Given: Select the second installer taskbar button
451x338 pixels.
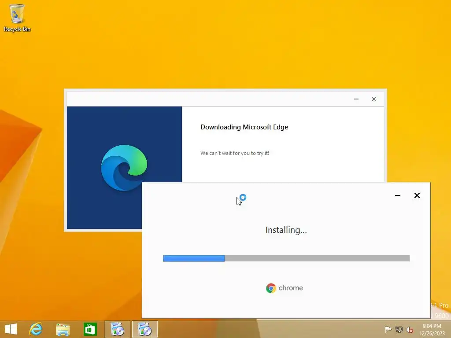Looking at the screenshot, I should pyautogui.click(x=144, y=329).
